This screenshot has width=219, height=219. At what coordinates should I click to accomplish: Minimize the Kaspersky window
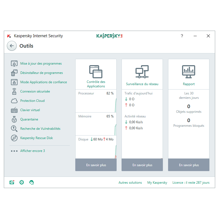coord(195,36)
